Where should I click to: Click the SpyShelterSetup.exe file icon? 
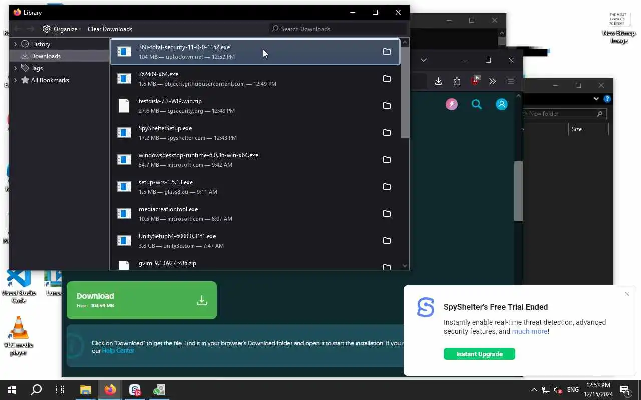[x=124, y=133]
